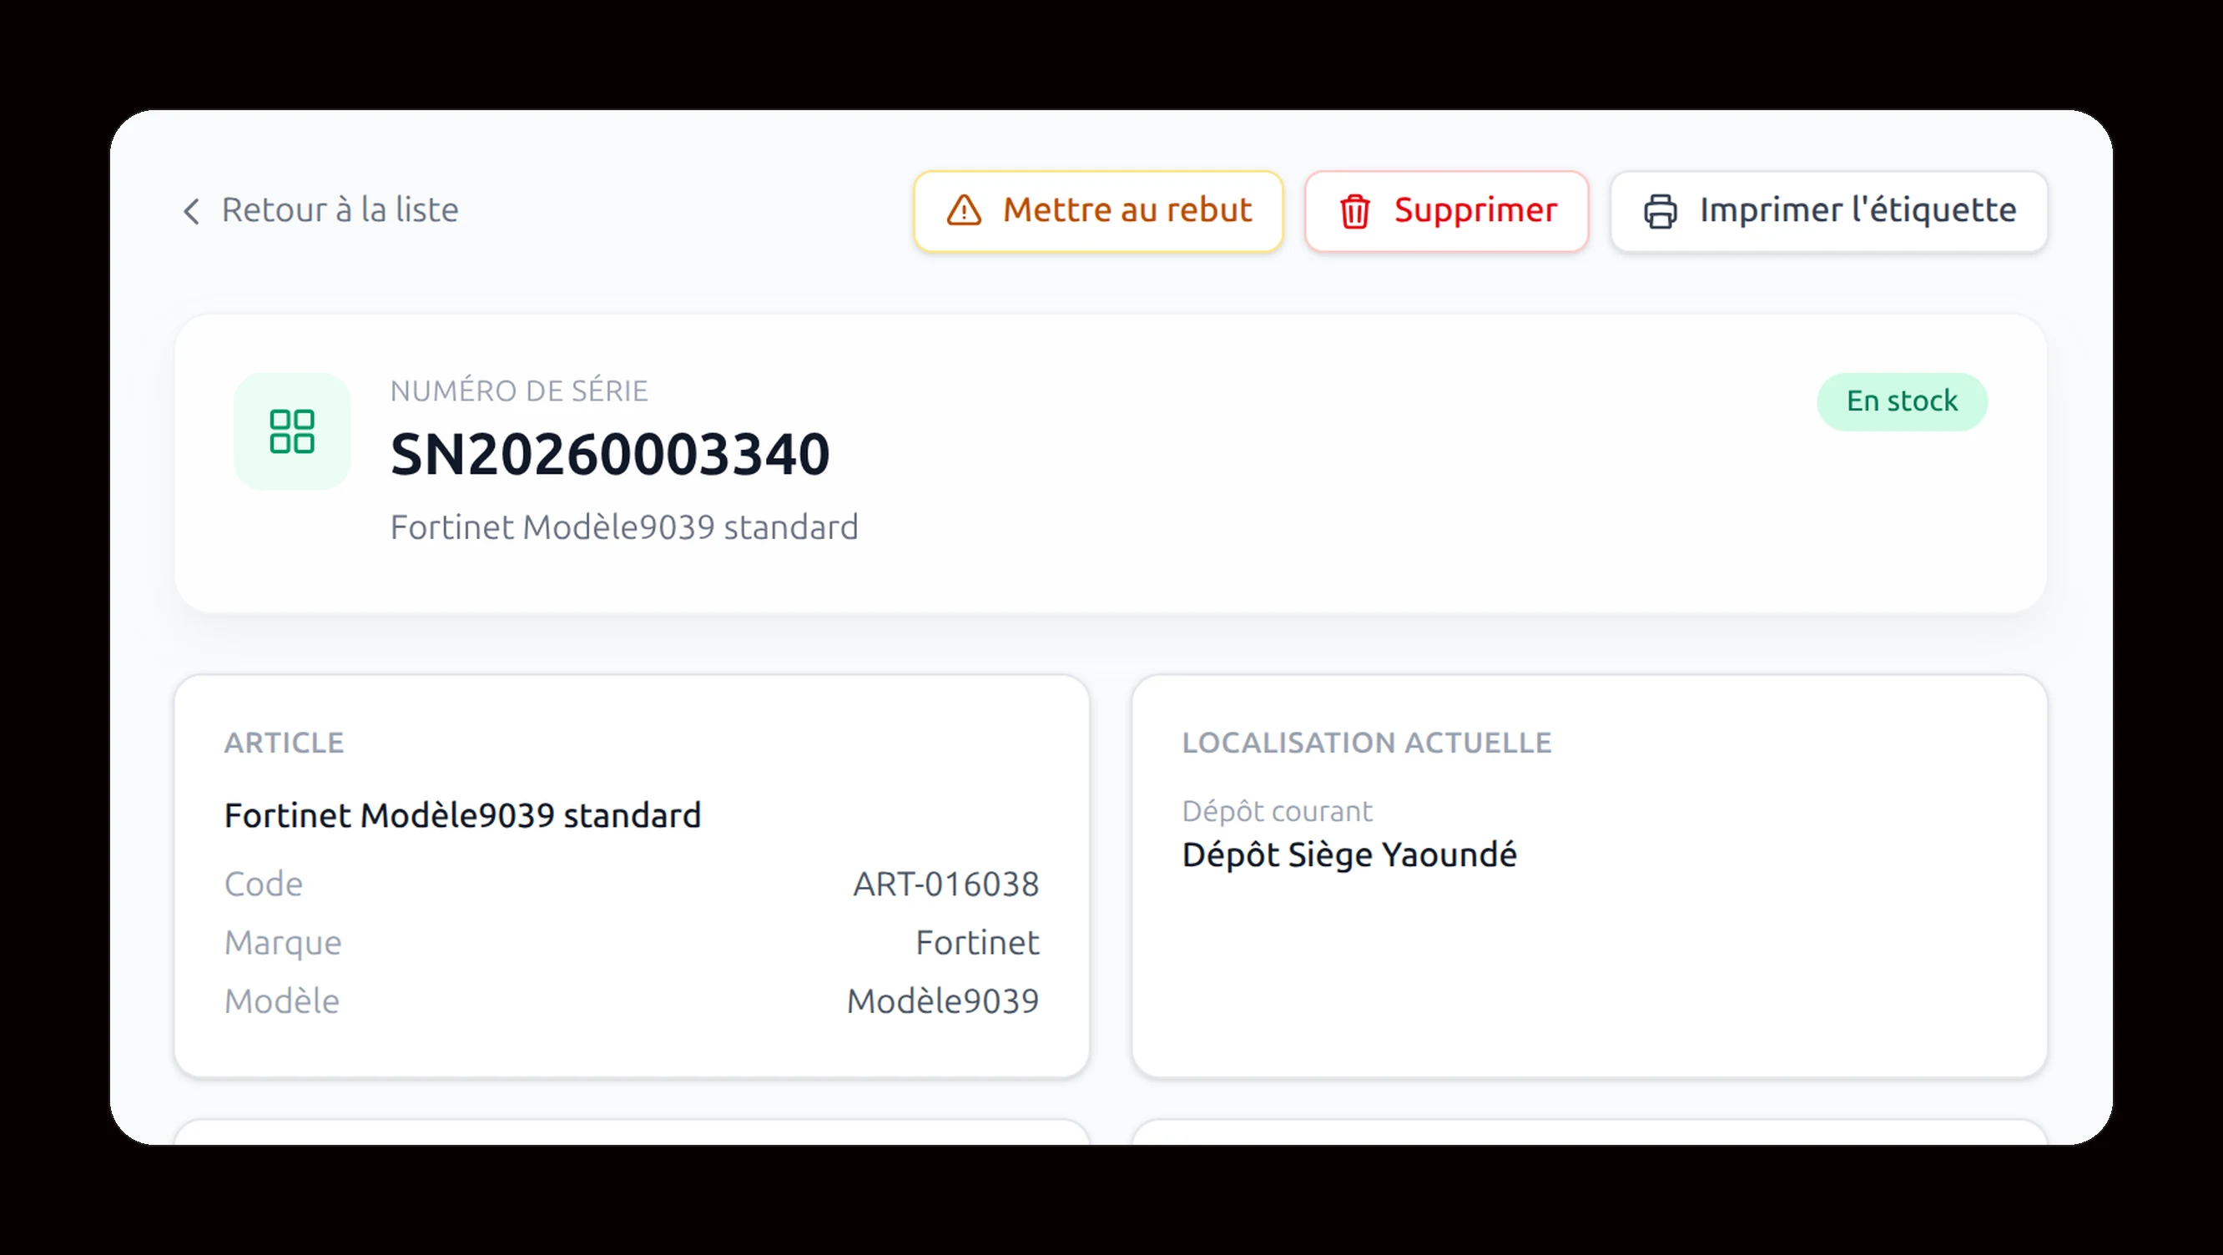This screenshot has height=1255, width=2223.
Task: Click Fortinet Modèle9039 standard subtitle under serial
Action: [x=624, y=527]
